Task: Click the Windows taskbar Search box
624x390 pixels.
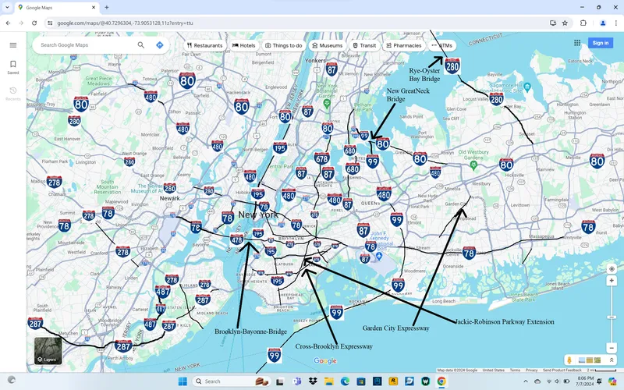Action: click(x=231, y=381)
